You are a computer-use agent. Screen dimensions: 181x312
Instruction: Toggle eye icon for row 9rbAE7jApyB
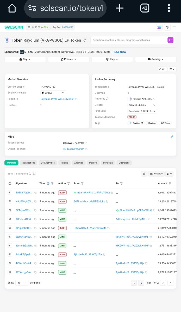coord(10,255)
